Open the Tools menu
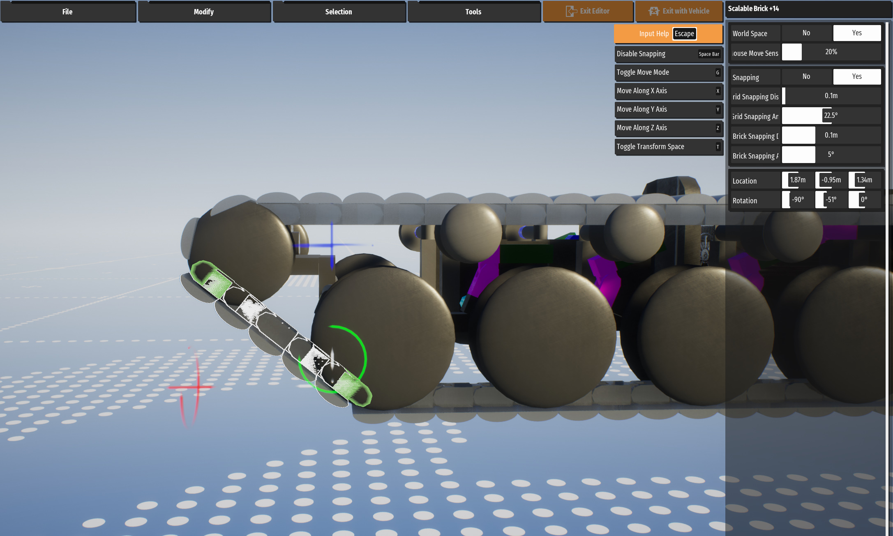893x536 pixels. [x=473, y=12]
